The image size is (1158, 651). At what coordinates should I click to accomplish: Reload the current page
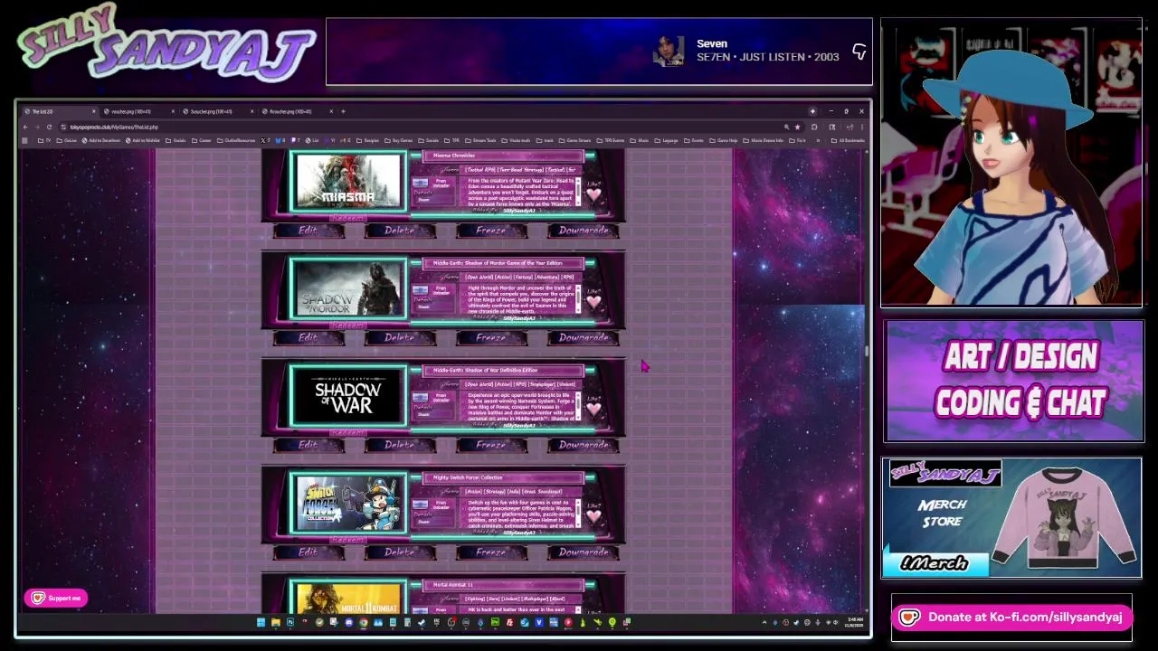coord(49,127)
